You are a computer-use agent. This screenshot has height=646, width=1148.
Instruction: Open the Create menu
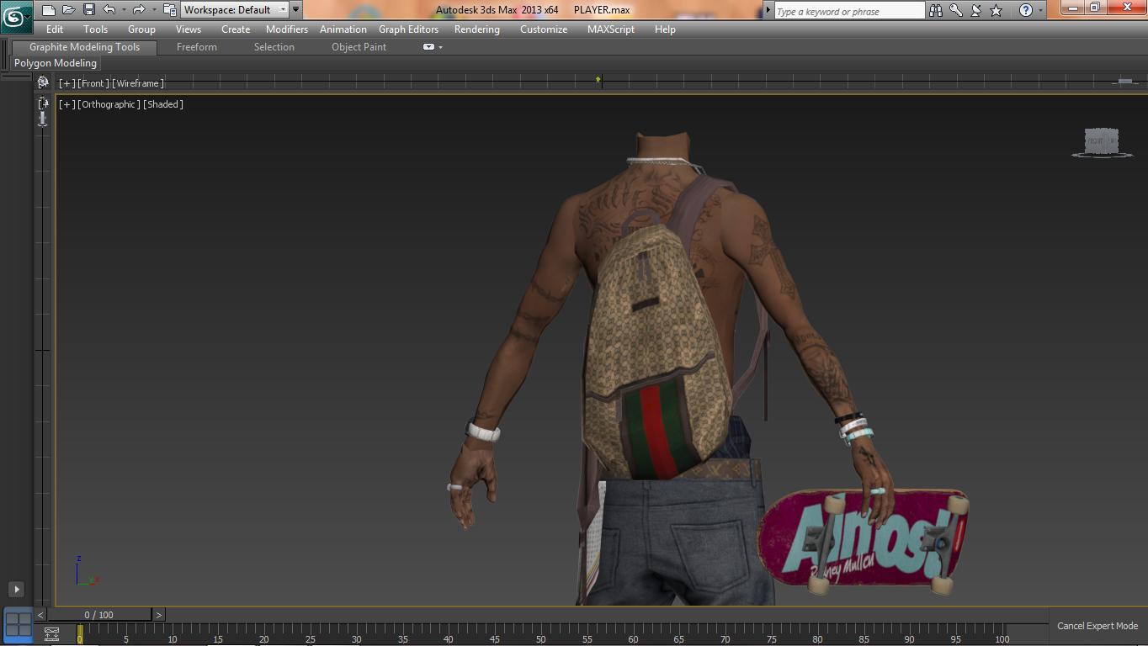coord(236,29)
